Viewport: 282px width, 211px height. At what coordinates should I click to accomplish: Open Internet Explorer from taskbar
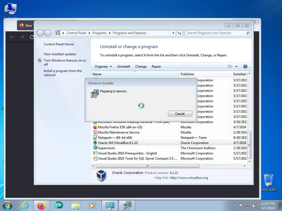coord(24,206)
